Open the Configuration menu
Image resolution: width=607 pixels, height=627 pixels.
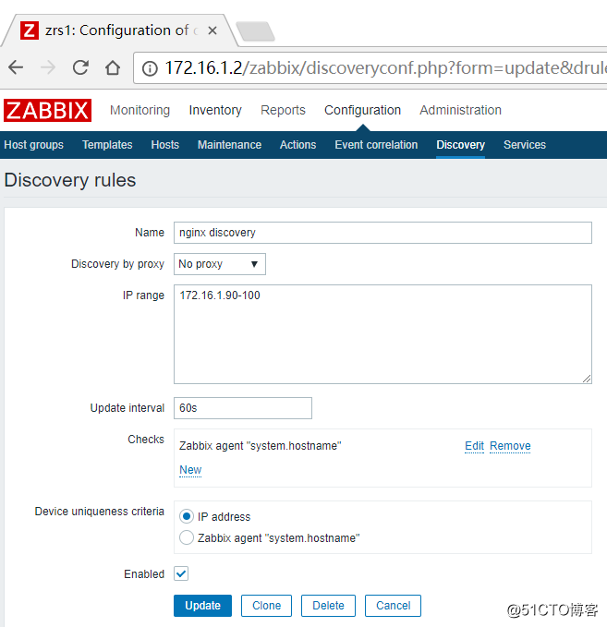(362, 110)
